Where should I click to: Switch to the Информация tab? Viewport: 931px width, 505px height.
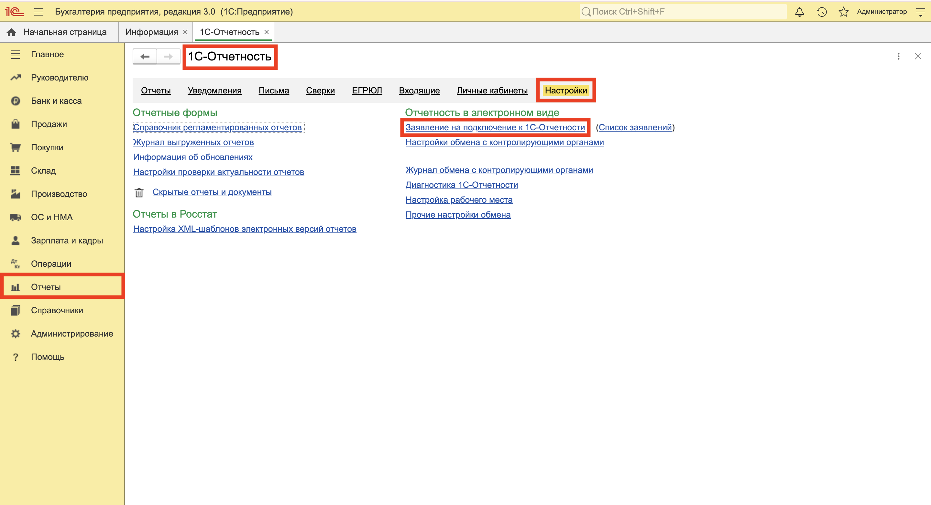point(152,32)
